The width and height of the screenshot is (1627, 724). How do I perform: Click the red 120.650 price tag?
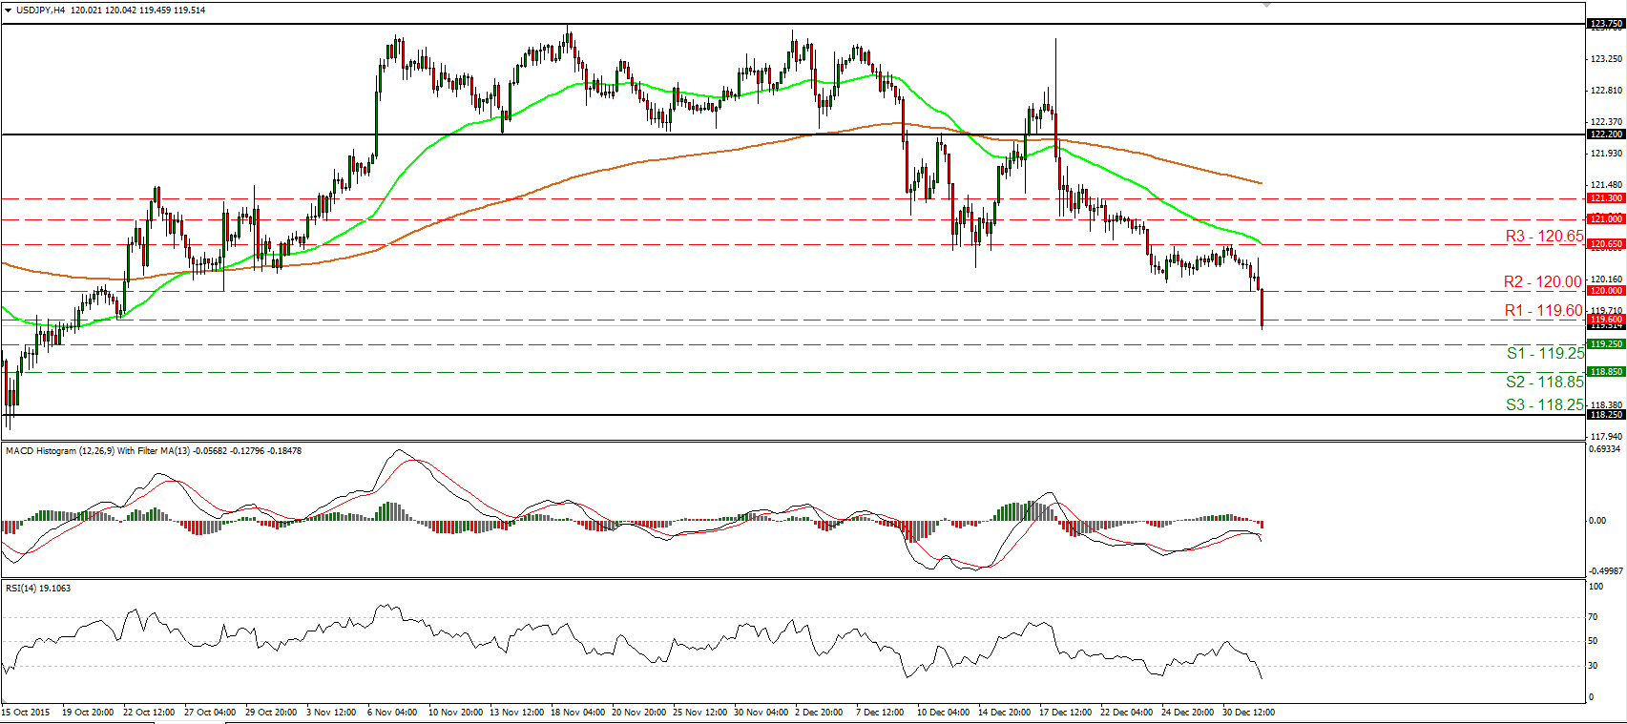point(1605,244)
